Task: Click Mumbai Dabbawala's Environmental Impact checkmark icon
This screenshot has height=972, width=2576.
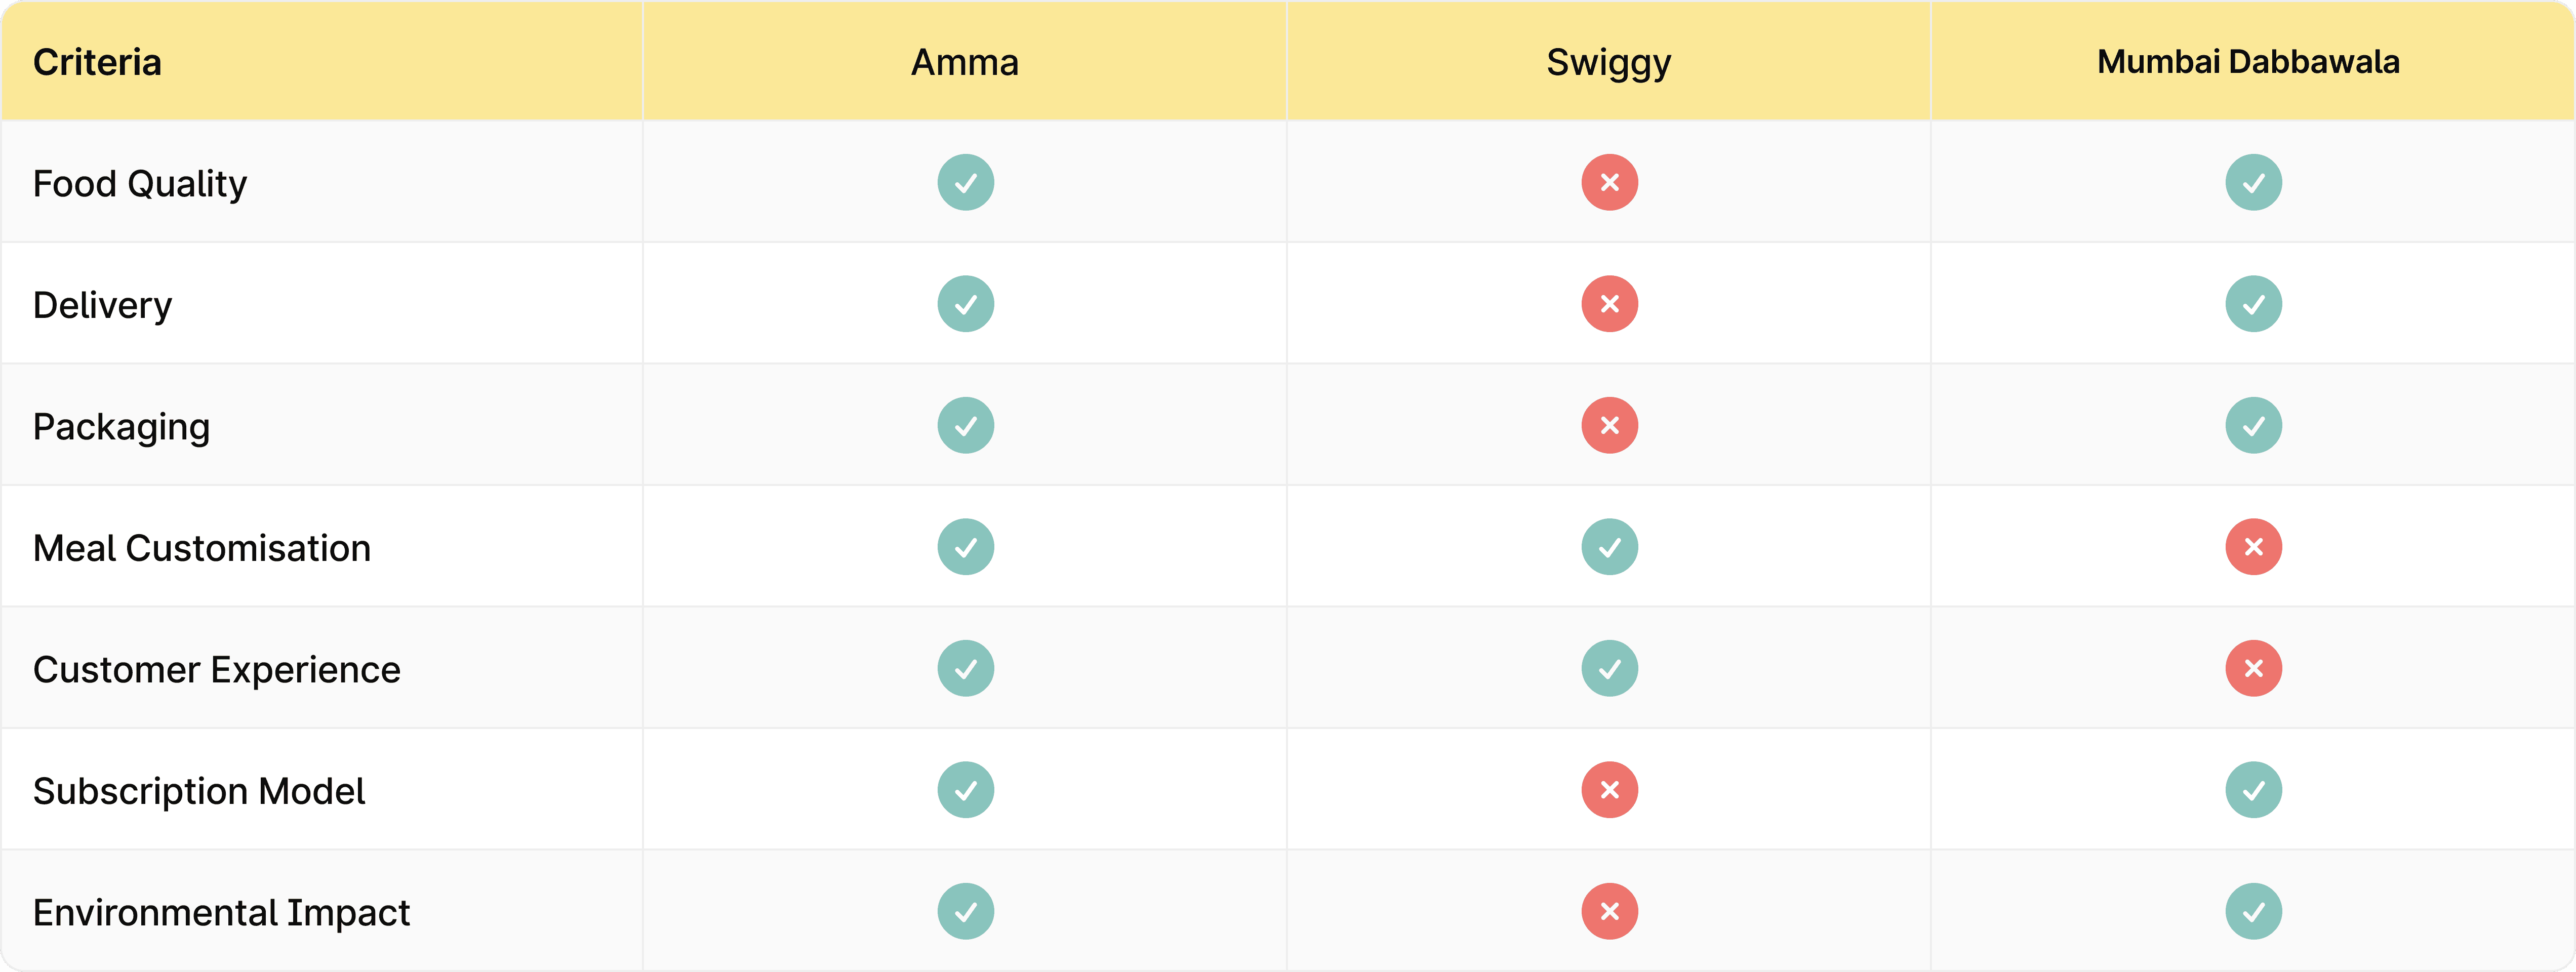Action: (x=2253, y=911)
